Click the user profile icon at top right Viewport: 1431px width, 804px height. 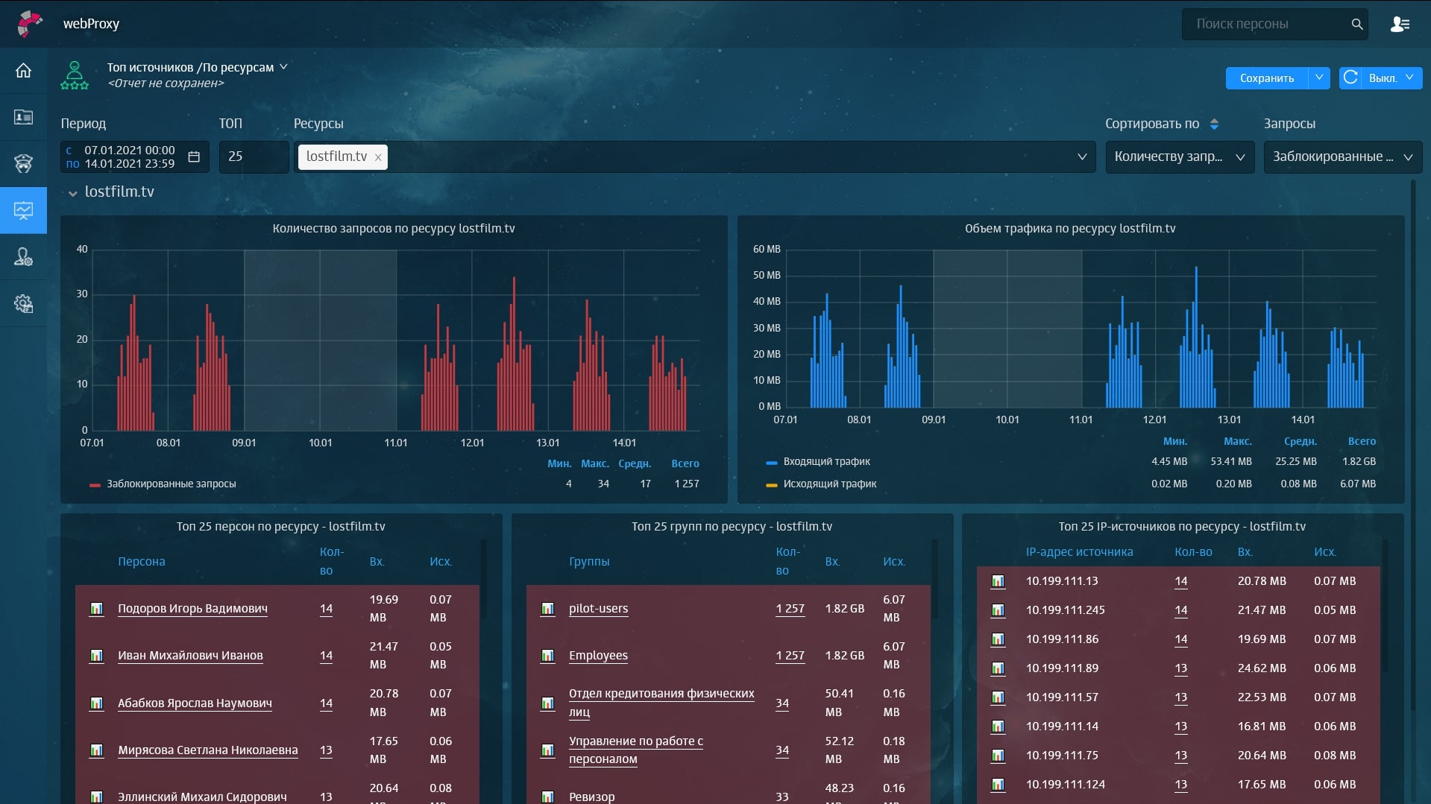[1400, 25]
